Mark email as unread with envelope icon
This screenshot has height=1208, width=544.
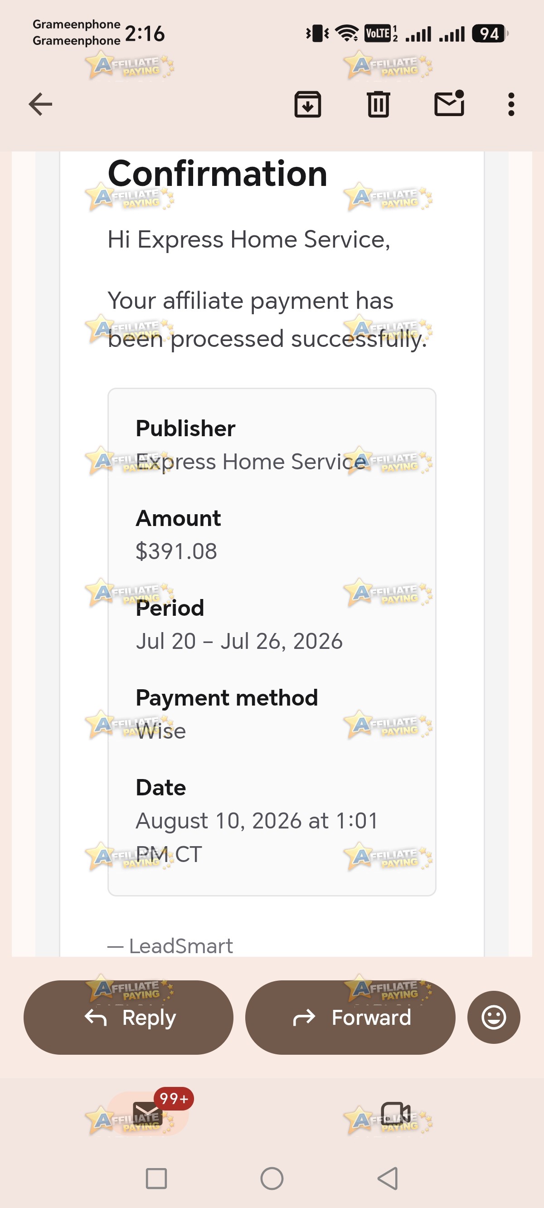[449, 103]
